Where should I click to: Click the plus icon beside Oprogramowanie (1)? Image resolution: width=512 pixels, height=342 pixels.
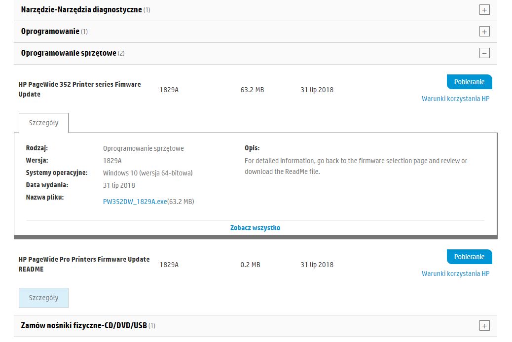(484, 32)
